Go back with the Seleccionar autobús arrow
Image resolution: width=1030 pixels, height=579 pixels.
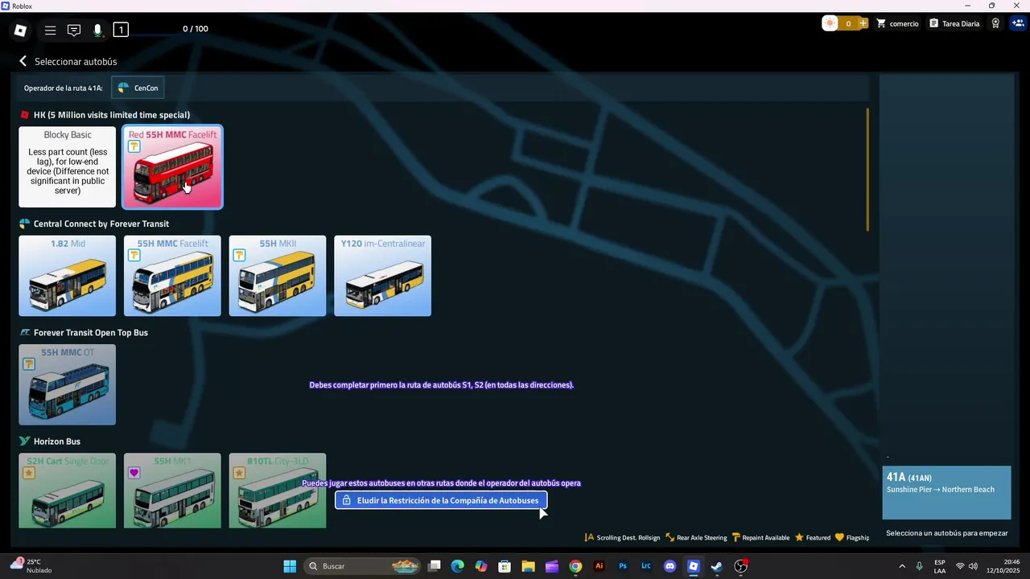click(x=23, y=61)
